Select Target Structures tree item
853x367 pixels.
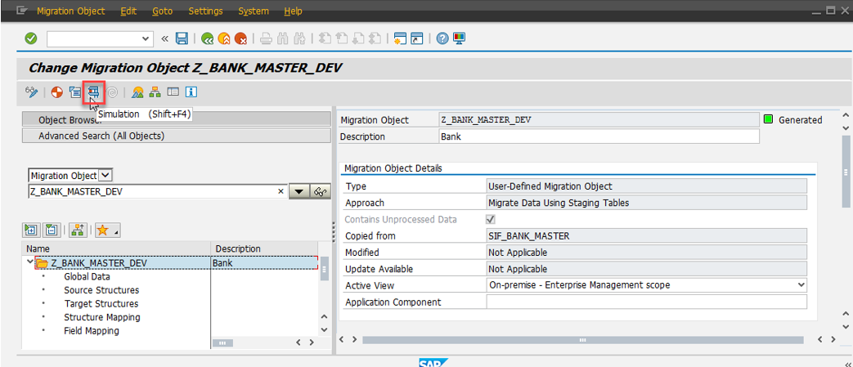[x=101, y=304]
